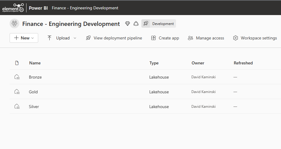
Task: Click Lakehouse type in Bronze row
Action: (x=159, y=77)
